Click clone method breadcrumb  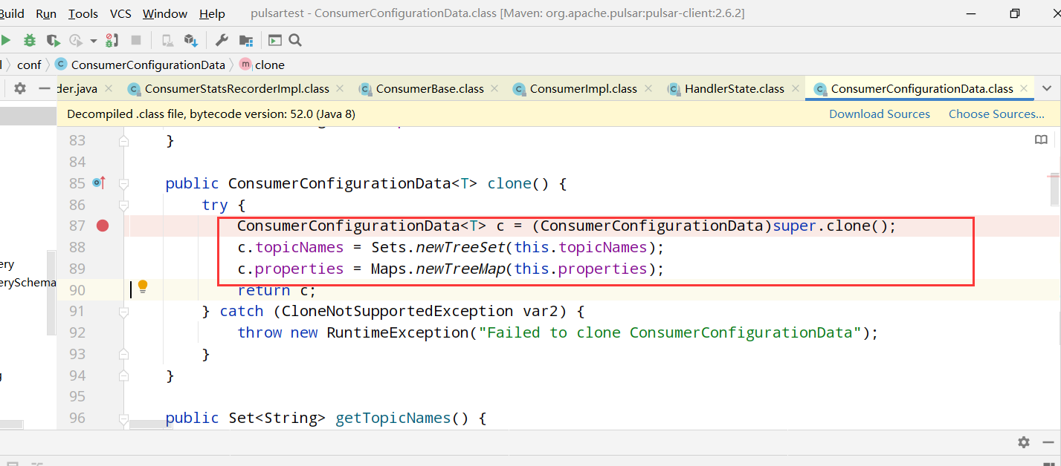click(262, 65)
